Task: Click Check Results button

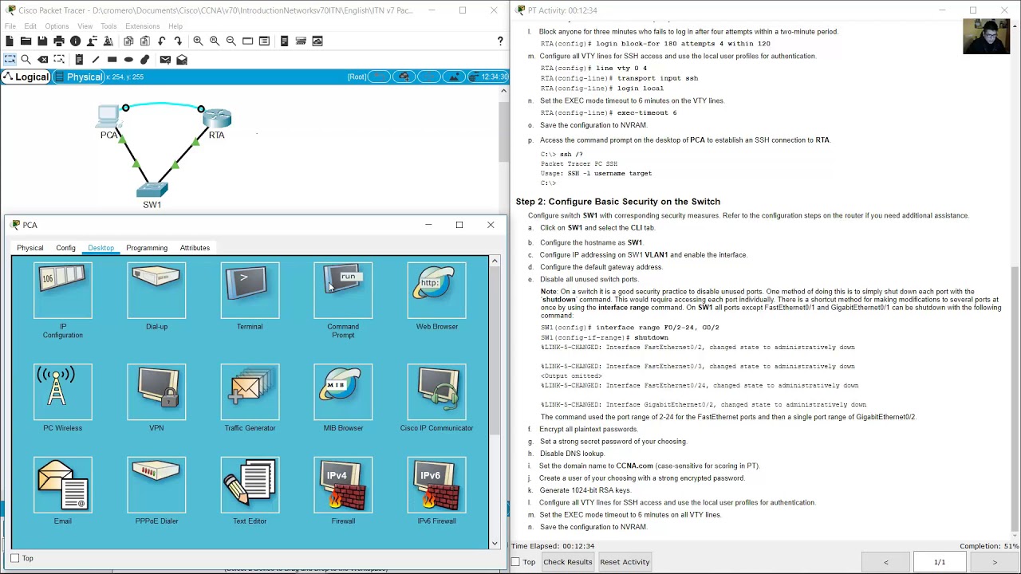Action: point(567,562)
